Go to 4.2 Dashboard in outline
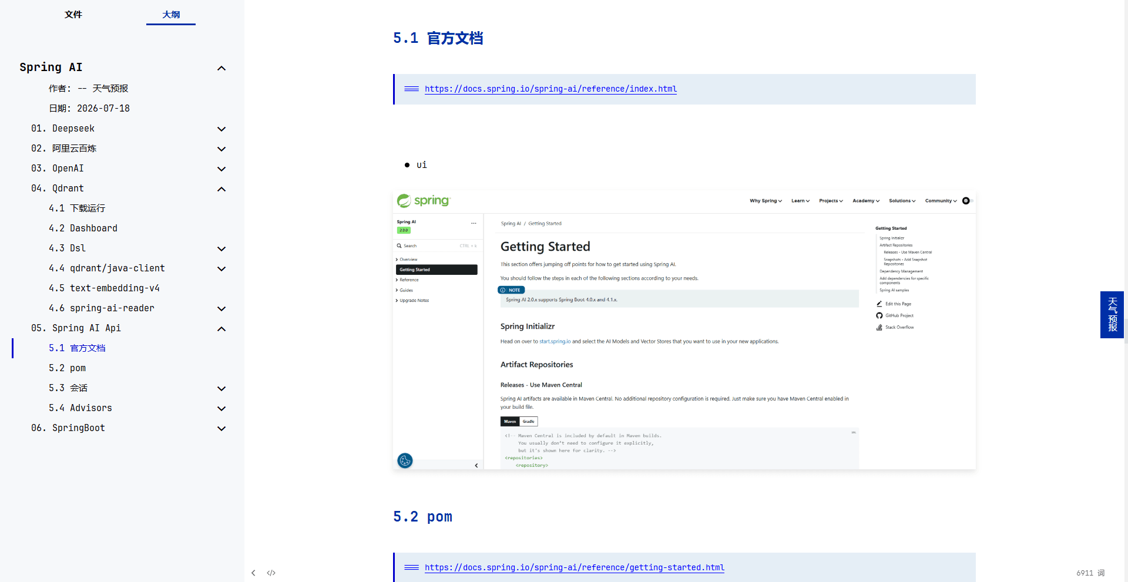The width and height of the screenshot is (1128, 582). [x=83, y=228]
